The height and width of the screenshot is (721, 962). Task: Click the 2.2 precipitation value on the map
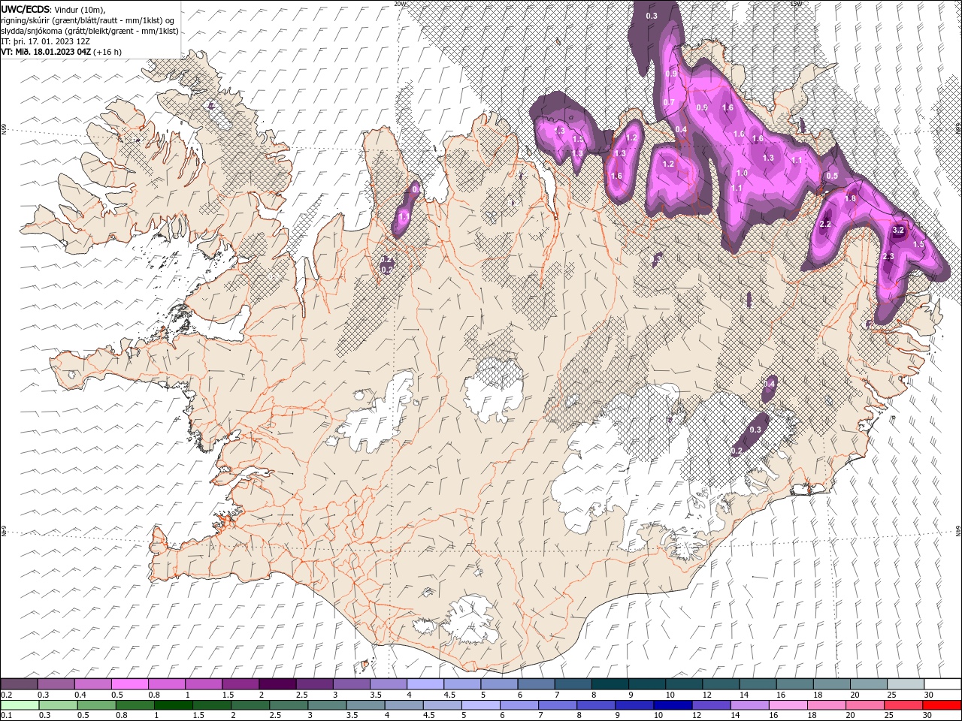point(825,224)
